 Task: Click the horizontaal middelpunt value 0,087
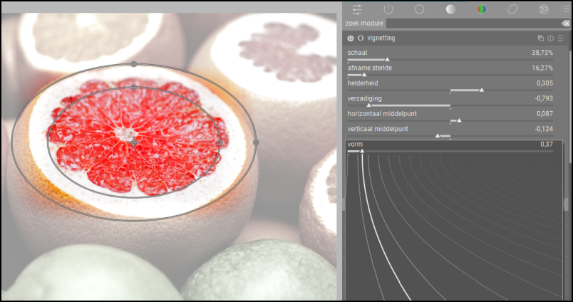(544, 114)
